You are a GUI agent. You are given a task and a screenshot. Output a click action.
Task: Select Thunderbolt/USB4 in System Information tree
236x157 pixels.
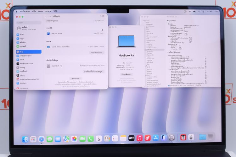[x=152, y=37]
